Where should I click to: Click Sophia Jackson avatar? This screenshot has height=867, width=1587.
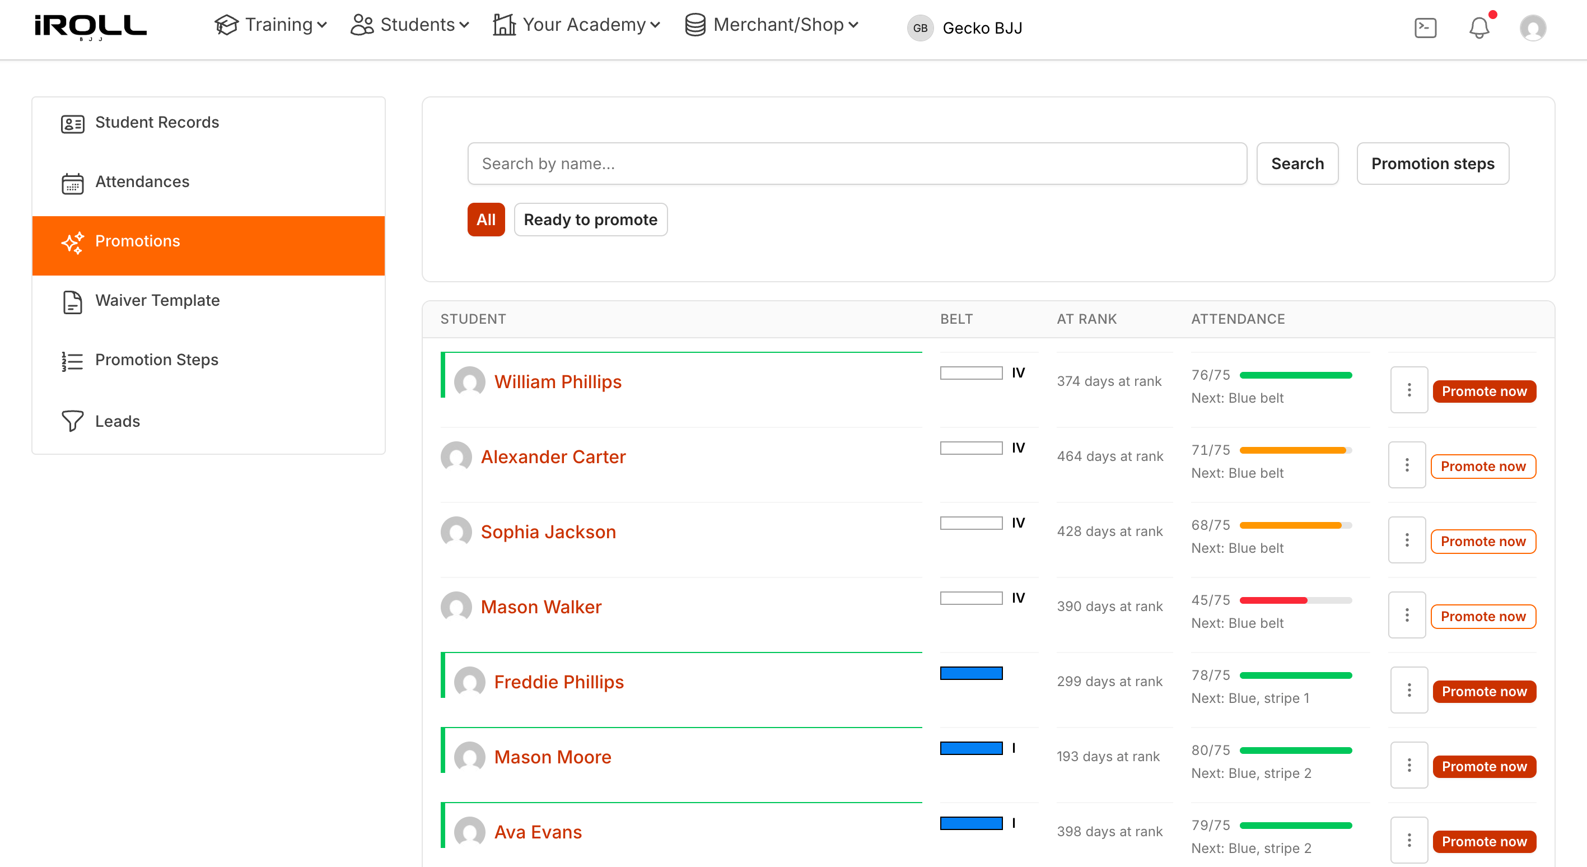click(456, 532)
